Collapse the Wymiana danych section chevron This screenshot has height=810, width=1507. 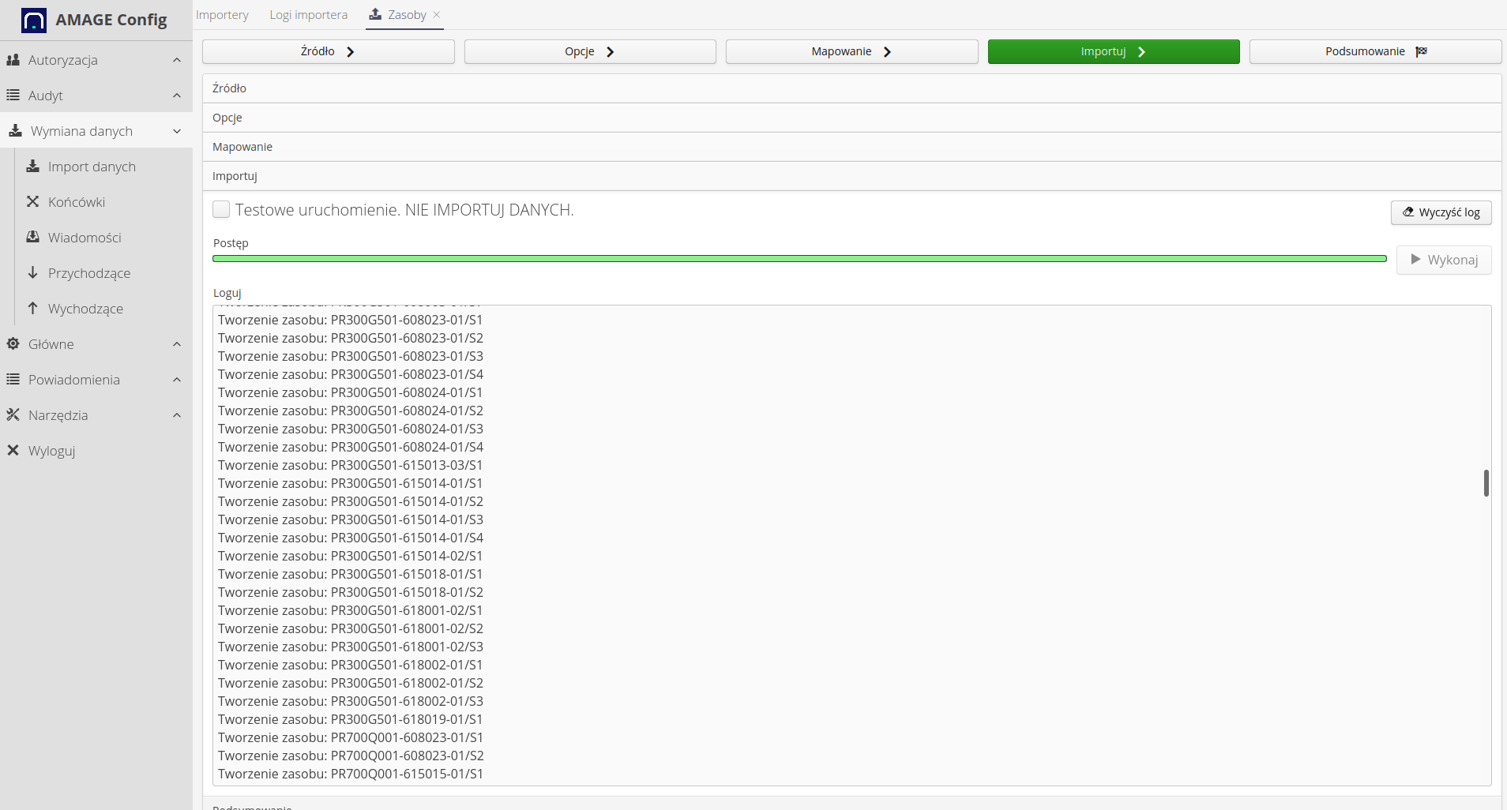pyautogui.click(x=177, y=131)
